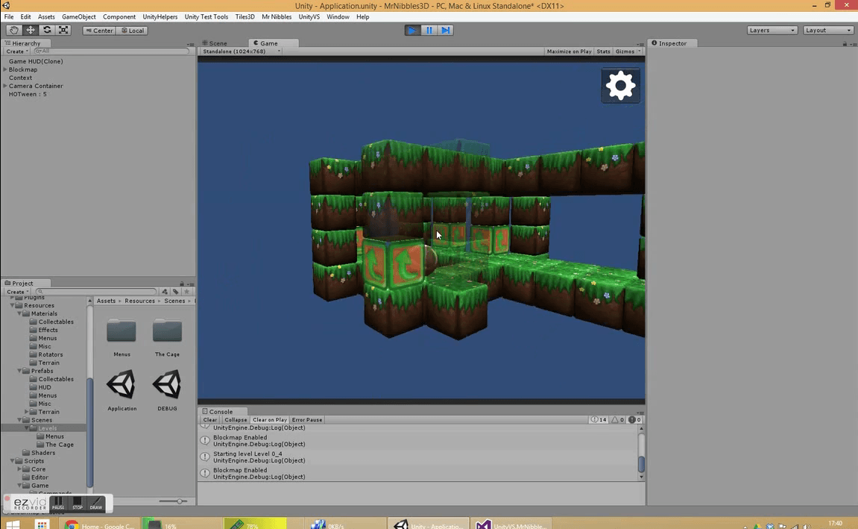Select the Scale tool
Image resolution: width=858 pixels, height=529 pixels.
(x=63, y=30)
